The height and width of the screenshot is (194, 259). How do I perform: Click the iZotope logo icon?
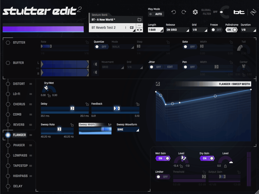pos(253,12)
